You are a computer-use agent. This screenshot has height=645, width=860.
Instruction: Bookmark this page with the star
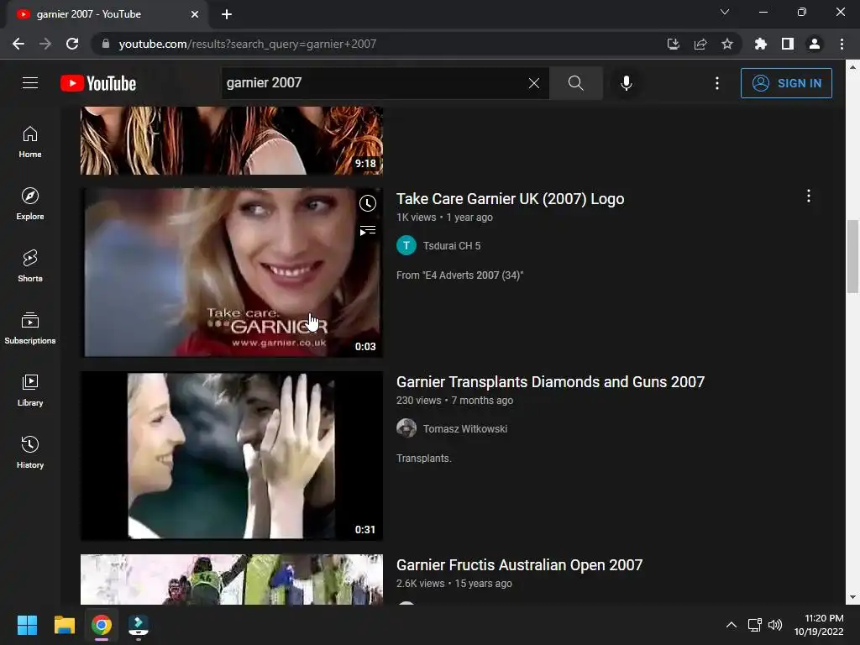(726, 44)
